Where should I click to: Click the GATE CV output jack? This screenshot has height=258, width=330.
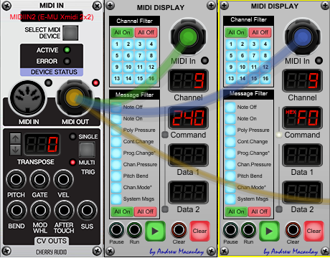39,180
